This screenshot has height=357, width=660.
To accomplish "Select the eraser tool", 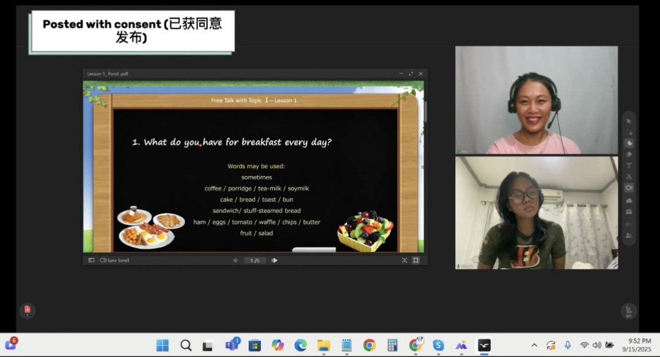I will click(629, 154).
